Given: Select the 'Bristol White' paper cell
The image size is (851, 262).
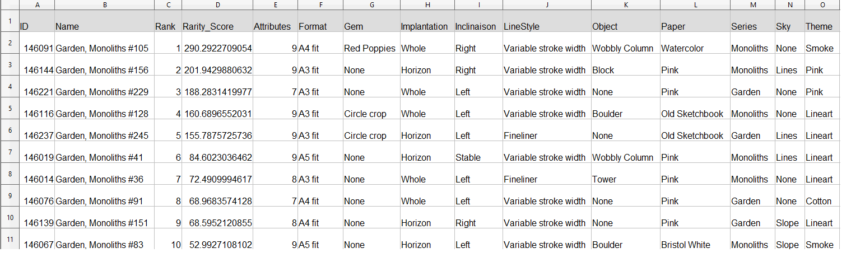Looking at the screenshot, I should point(695,245).
